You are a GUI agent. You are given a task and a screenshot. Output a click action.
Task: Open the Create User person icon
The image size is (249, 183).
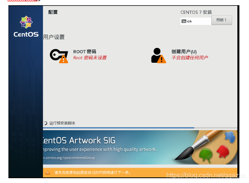(x=158, y=56)
